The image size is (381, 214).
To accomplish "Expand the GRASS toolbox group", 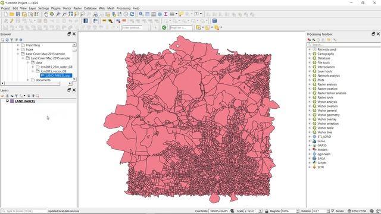I will click(310, 145).
